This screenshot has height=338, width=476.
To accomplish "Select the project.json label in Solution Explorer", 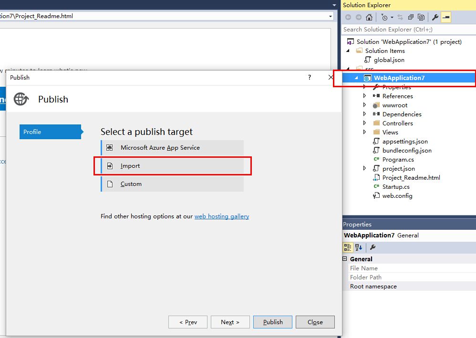I will [399, 169].
